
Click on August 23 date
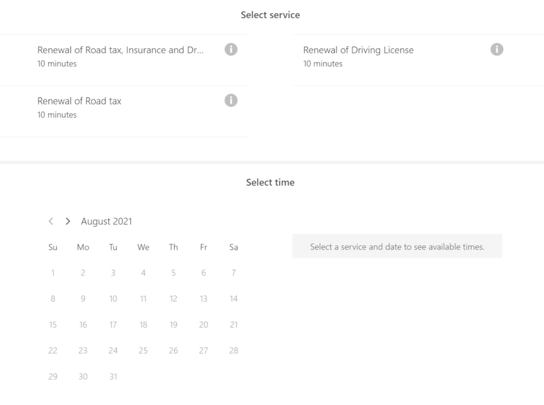[x=83, y=351]
